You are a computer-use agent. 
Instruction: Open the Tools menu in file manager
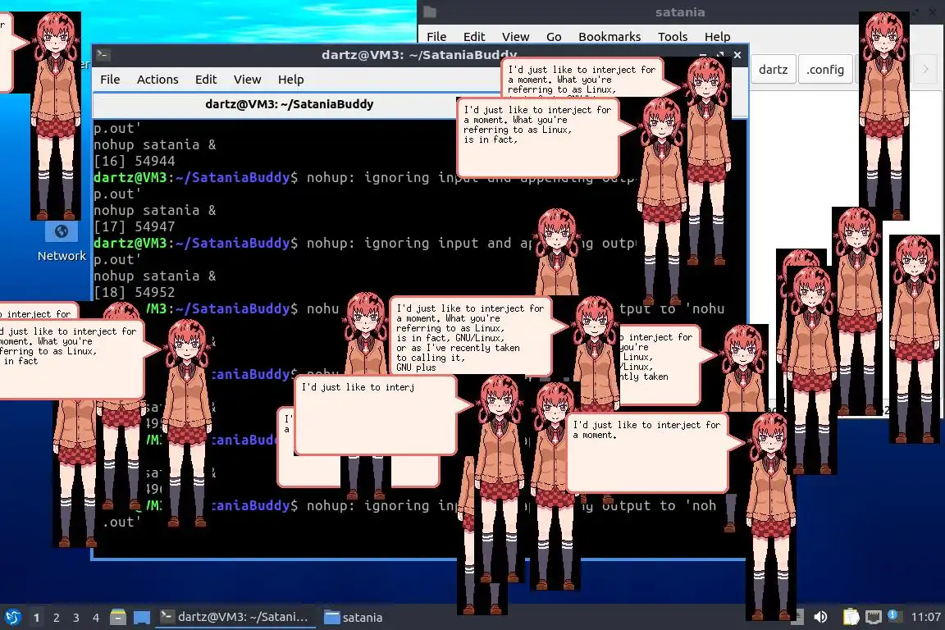point(673,37)
